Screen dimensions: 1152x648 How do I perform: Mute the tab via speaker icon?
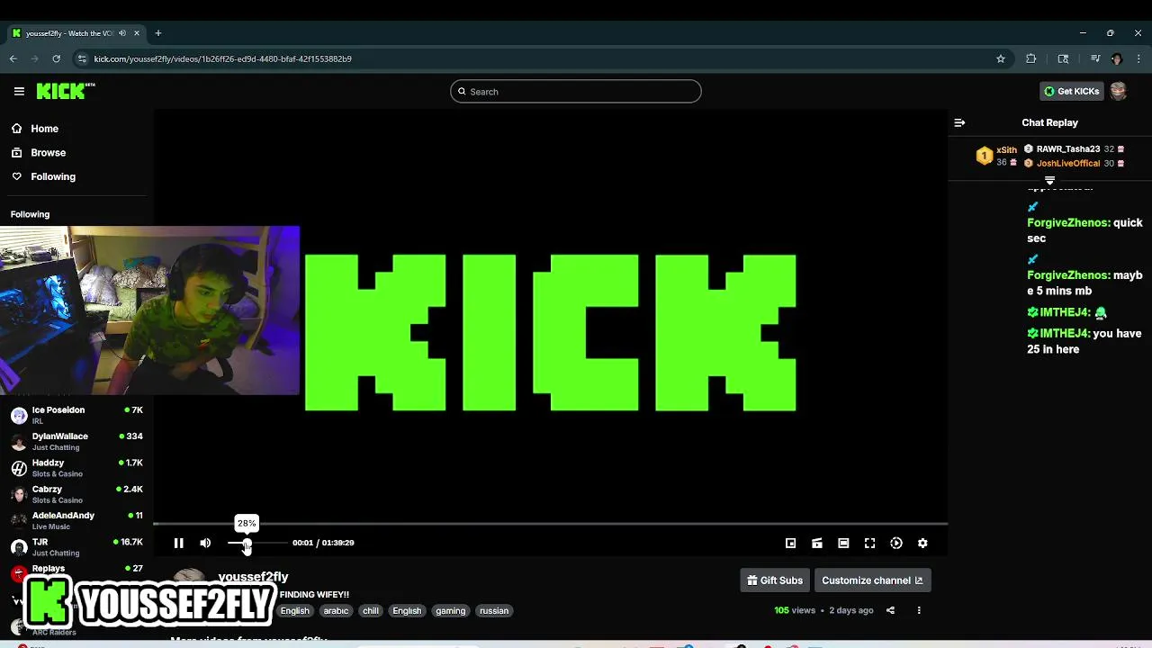pyautogui.click(x=121, y=33)
